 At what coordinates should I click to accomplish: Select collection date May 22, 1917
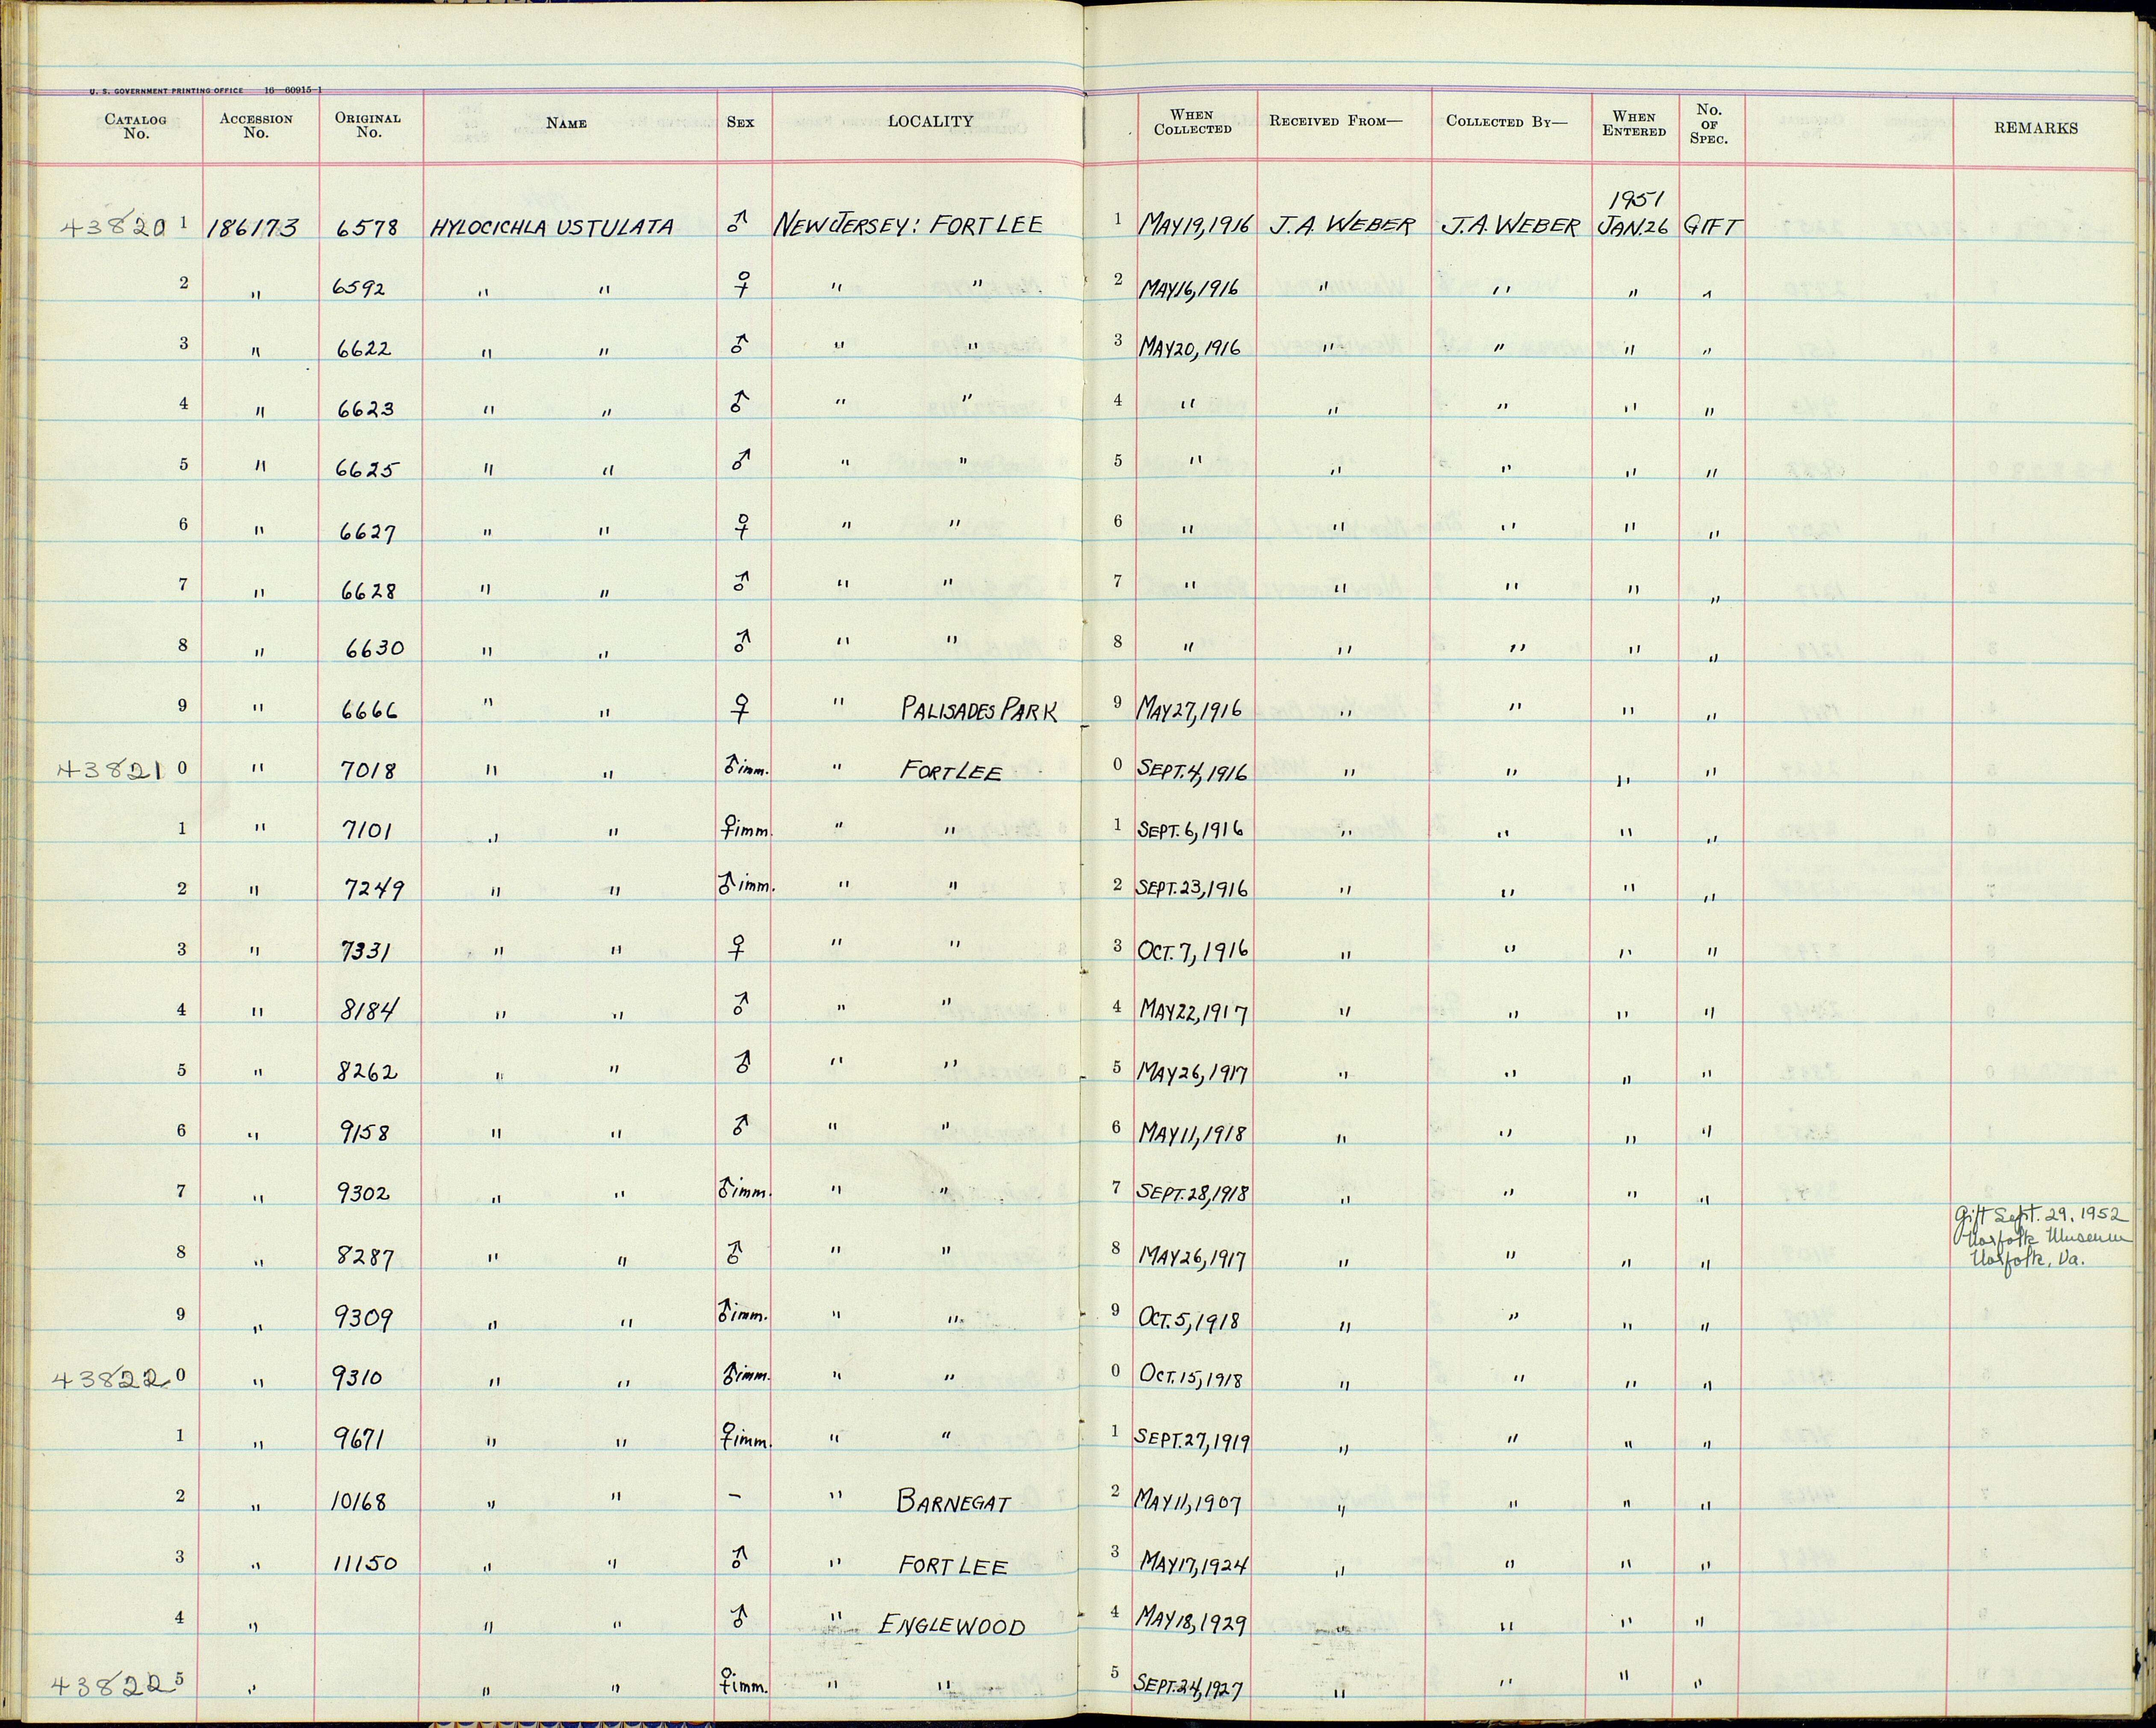point(1194,1011)
